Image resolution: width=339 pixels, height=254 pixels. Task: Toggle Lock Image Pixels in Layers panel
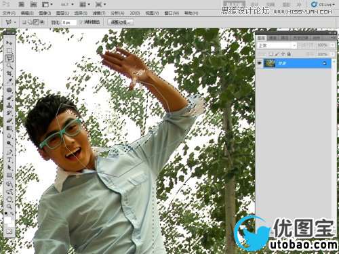[277, 54]
